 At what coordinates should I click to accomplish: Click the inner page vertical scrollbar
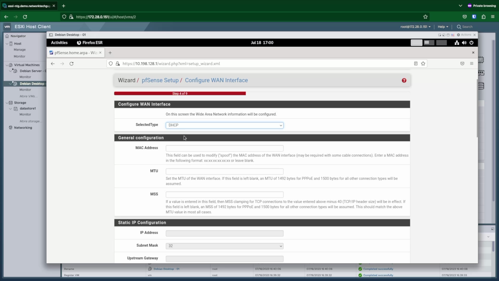coord(477,108)
